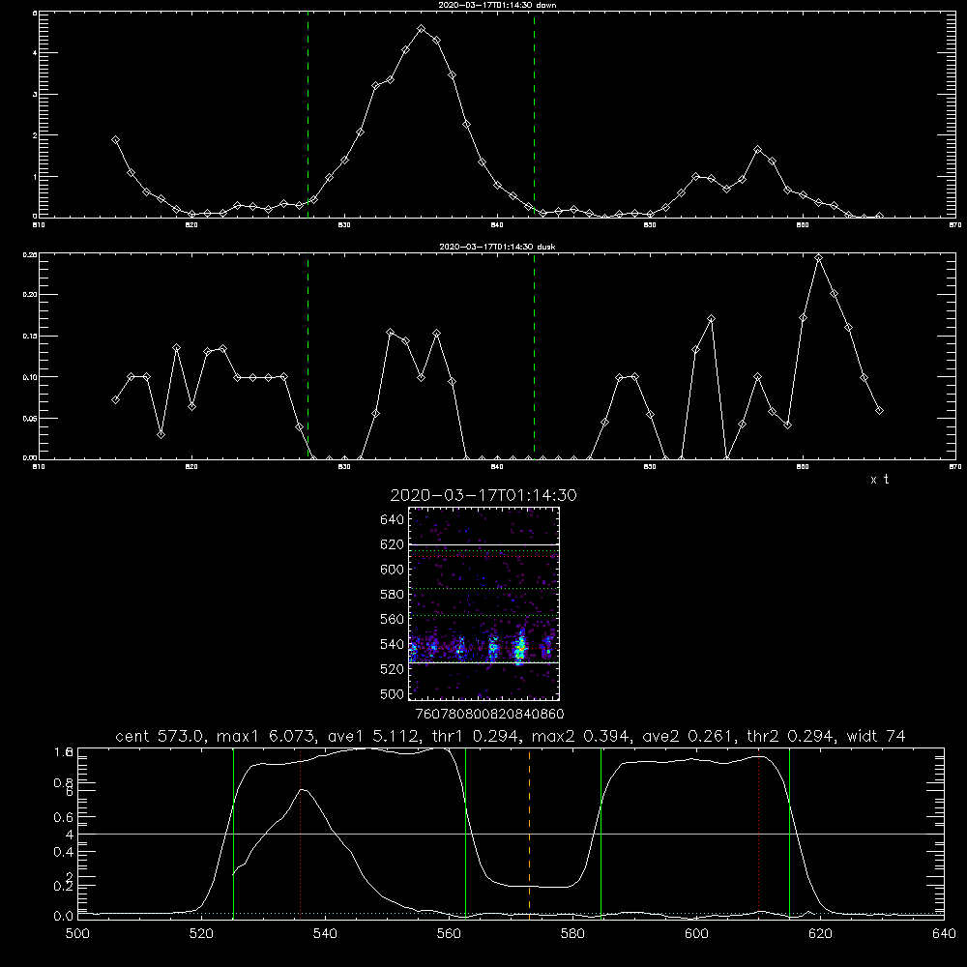This screenshot has height=967, width=967.
Task: Click the red dotted line near 536
Action: (x=301, y=833)
